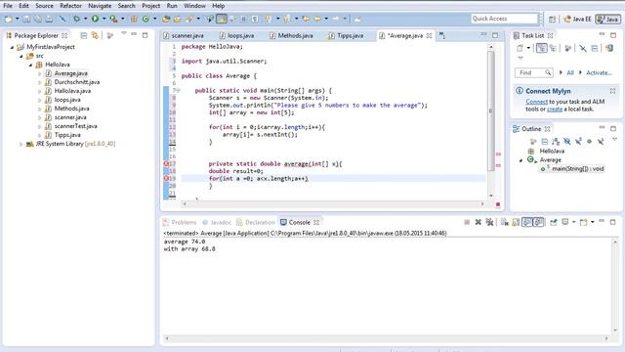Click the Find field in Task List

[x=533, y=72]
